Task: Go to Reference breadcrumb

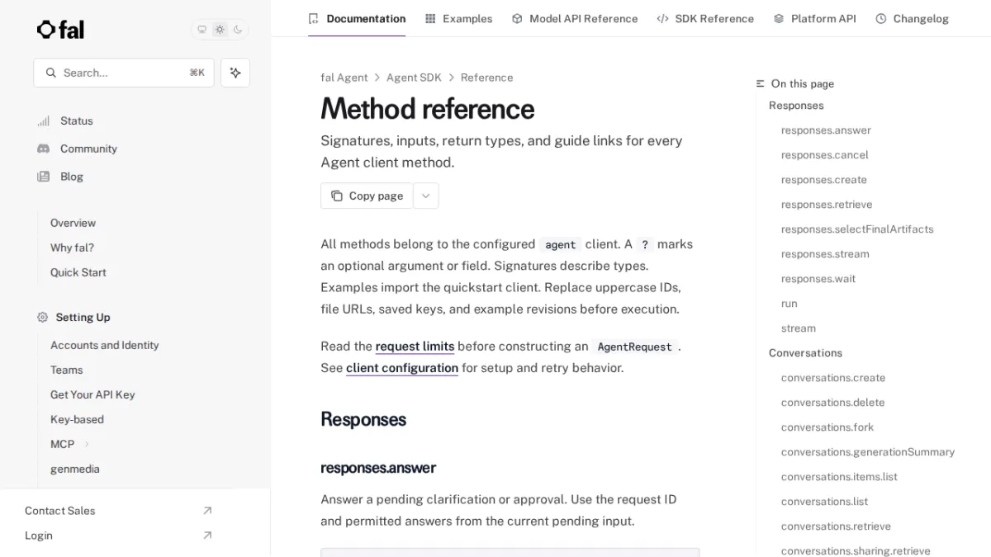Action: tap(486, 78)
